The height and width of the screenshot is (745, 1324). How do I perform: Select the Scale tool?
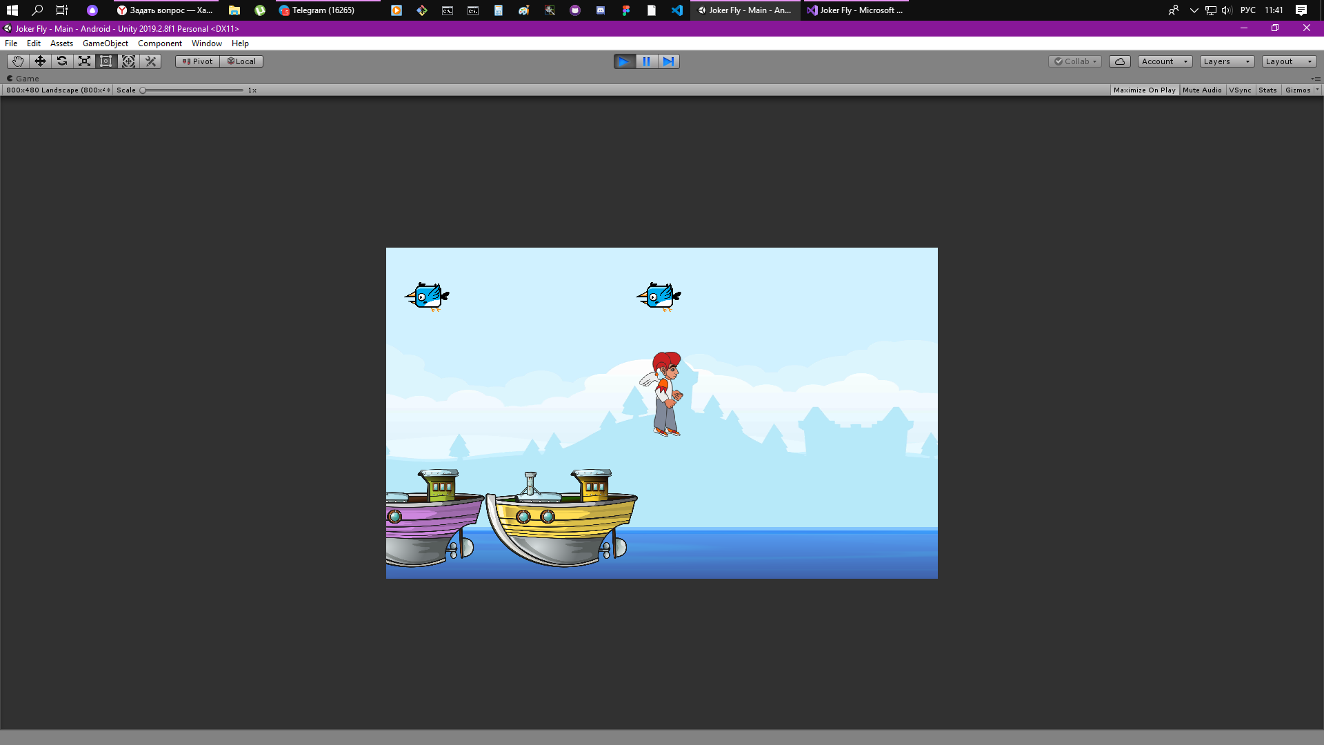pyautogui.click(x=84, y=61)
